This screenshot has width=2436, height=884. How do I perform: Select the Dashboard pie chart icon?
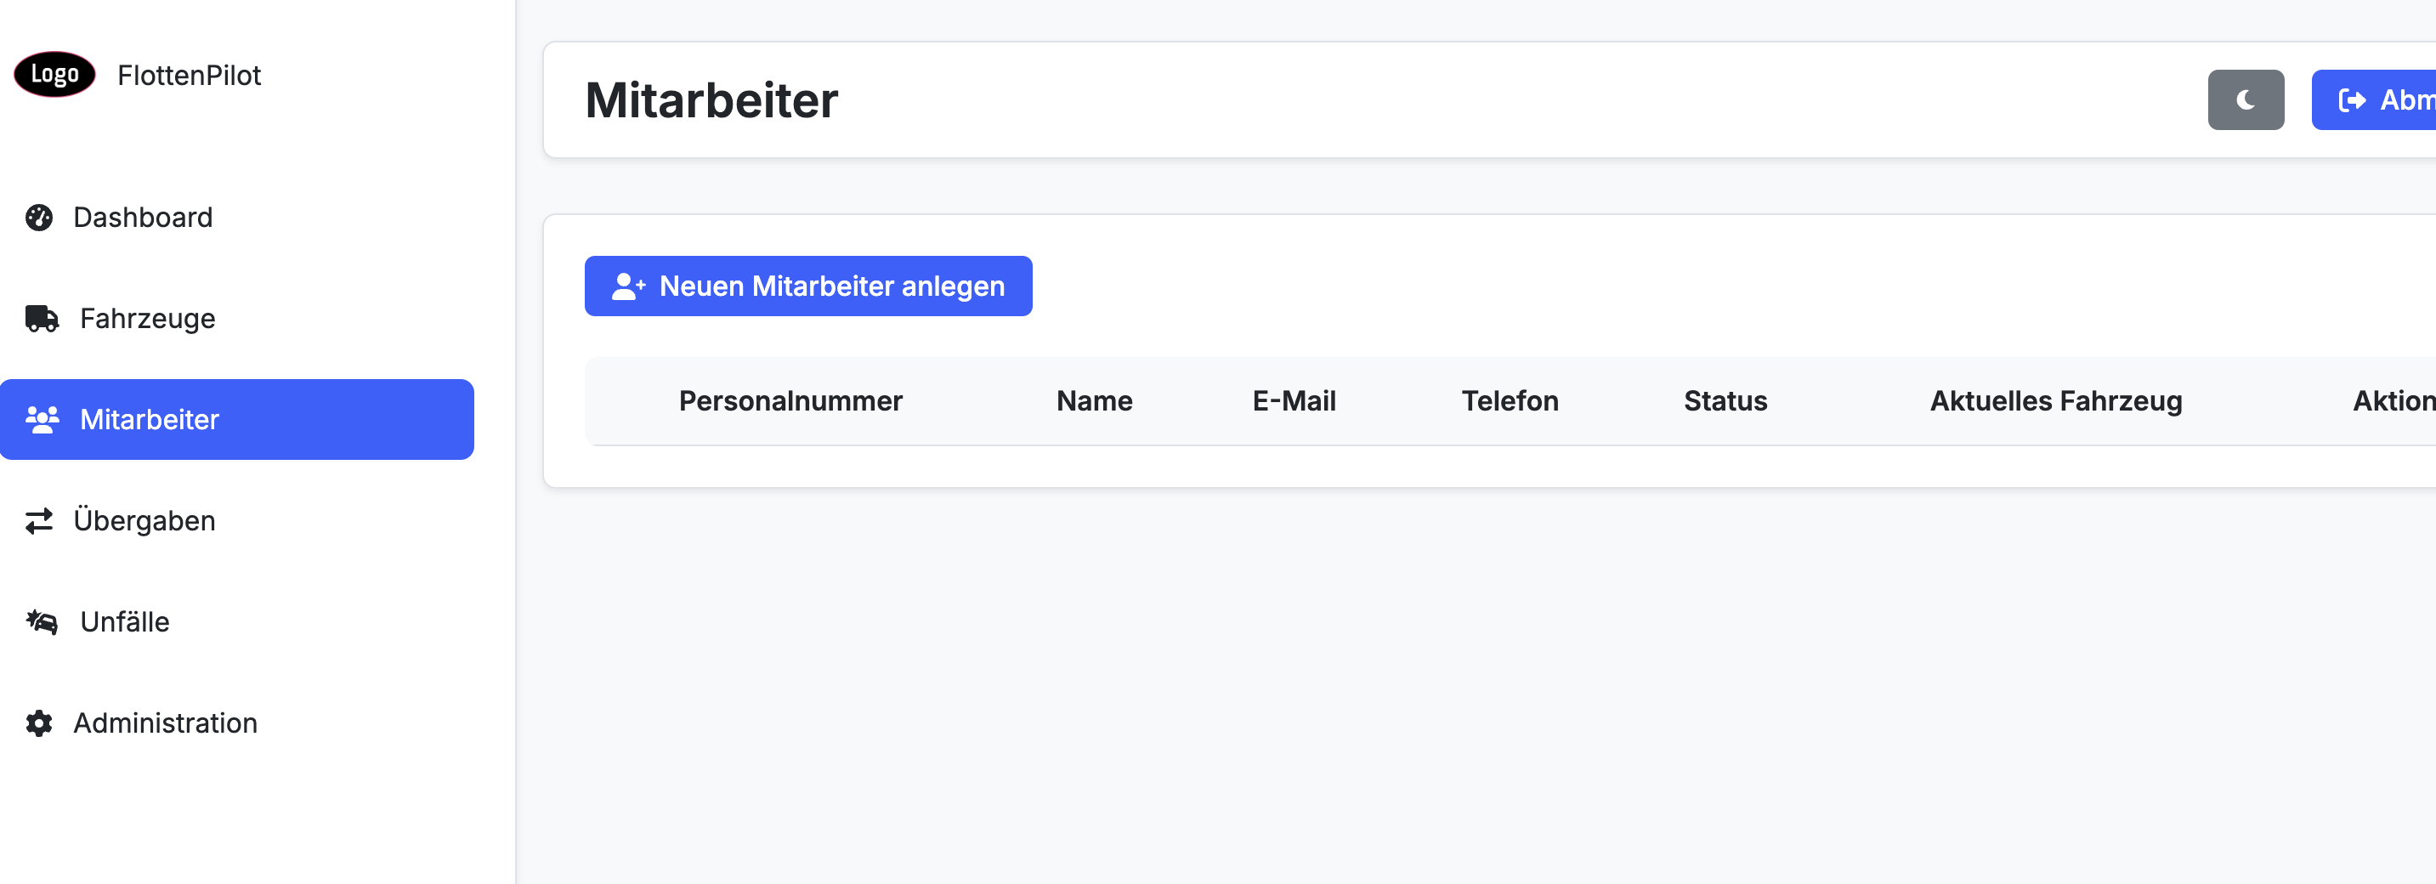coord(41,218)
